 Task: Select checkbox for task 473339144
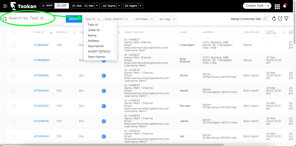13,136
